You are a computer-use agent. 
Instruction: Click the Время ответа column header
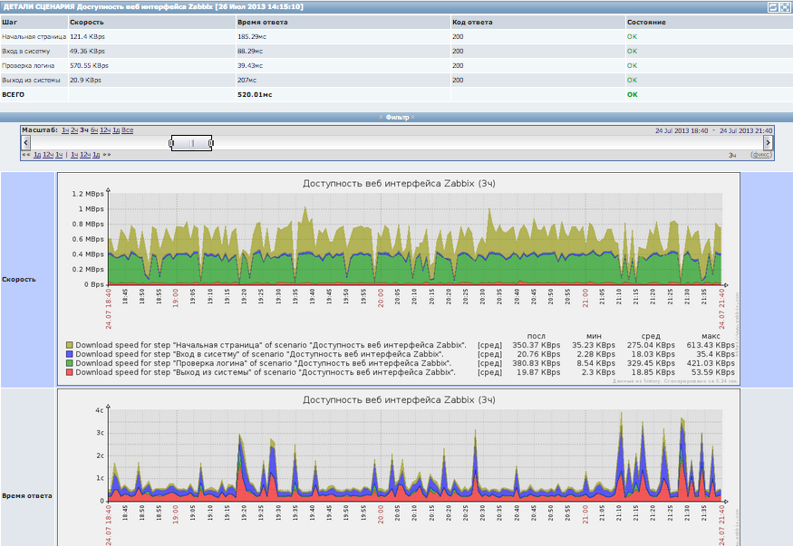pyautogui.click(x=263, y=23)
